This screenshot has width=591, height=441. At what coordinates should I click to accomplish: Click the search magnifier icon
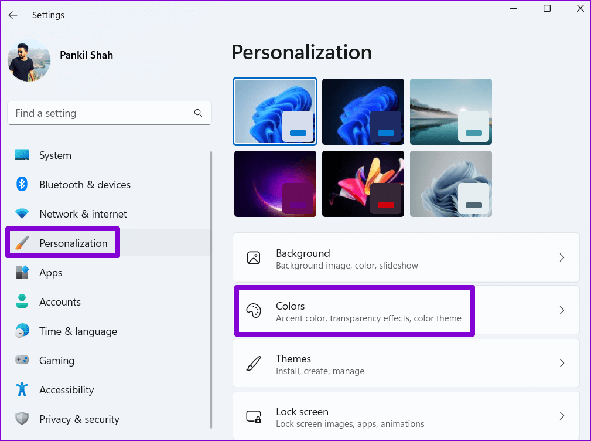click(198, 113)
